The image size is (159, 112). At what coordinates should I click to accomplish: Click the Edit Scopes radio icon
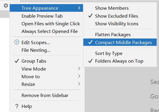(17, 42)
